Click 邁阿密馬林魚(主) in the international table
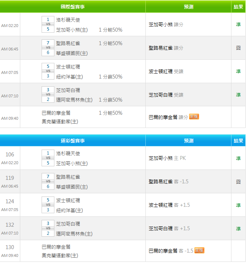The height and width of the screenshot is (264, 246). 74,100
